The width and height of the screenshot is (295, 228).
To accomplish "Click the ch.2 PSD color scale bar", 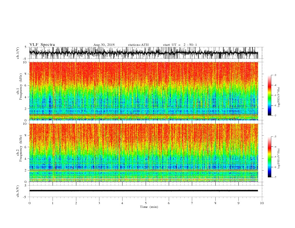I will coord(269,157).
